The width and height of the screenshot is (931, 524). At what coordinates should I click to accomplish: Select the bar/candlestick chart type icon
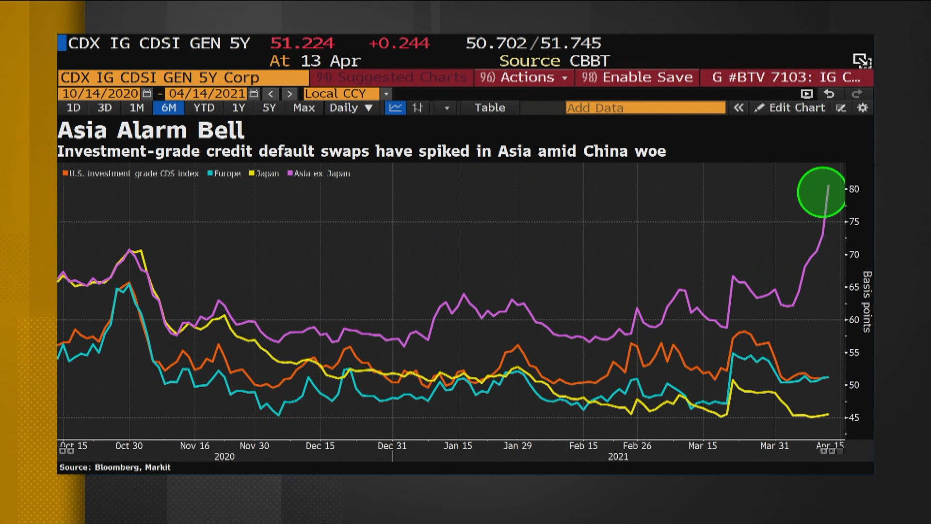417,108
